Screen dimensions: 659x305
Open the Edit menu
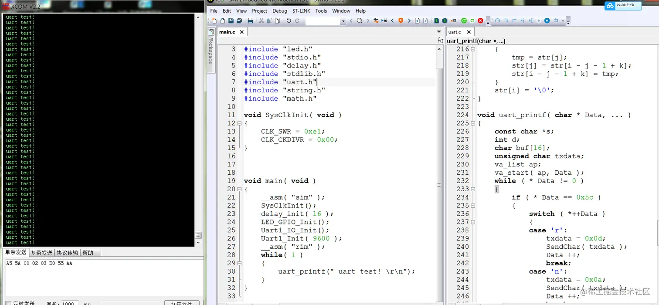tap(227, 11)
